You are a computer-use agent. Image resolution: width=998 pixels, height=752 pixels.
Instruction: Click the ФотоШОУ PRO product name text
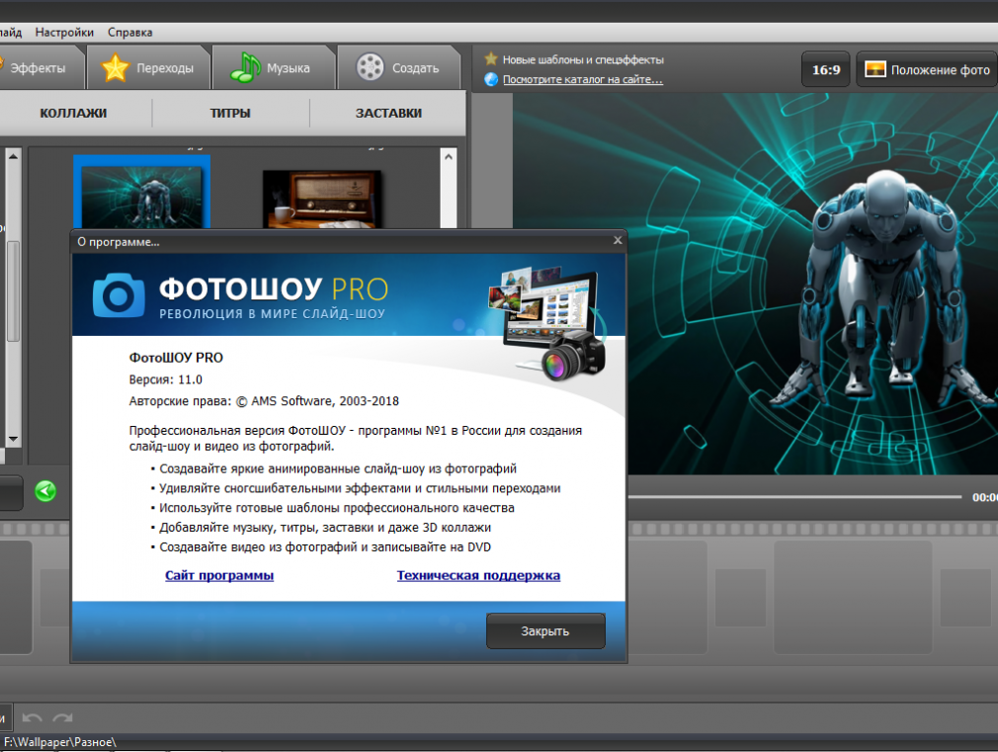(x=176, y=358)
